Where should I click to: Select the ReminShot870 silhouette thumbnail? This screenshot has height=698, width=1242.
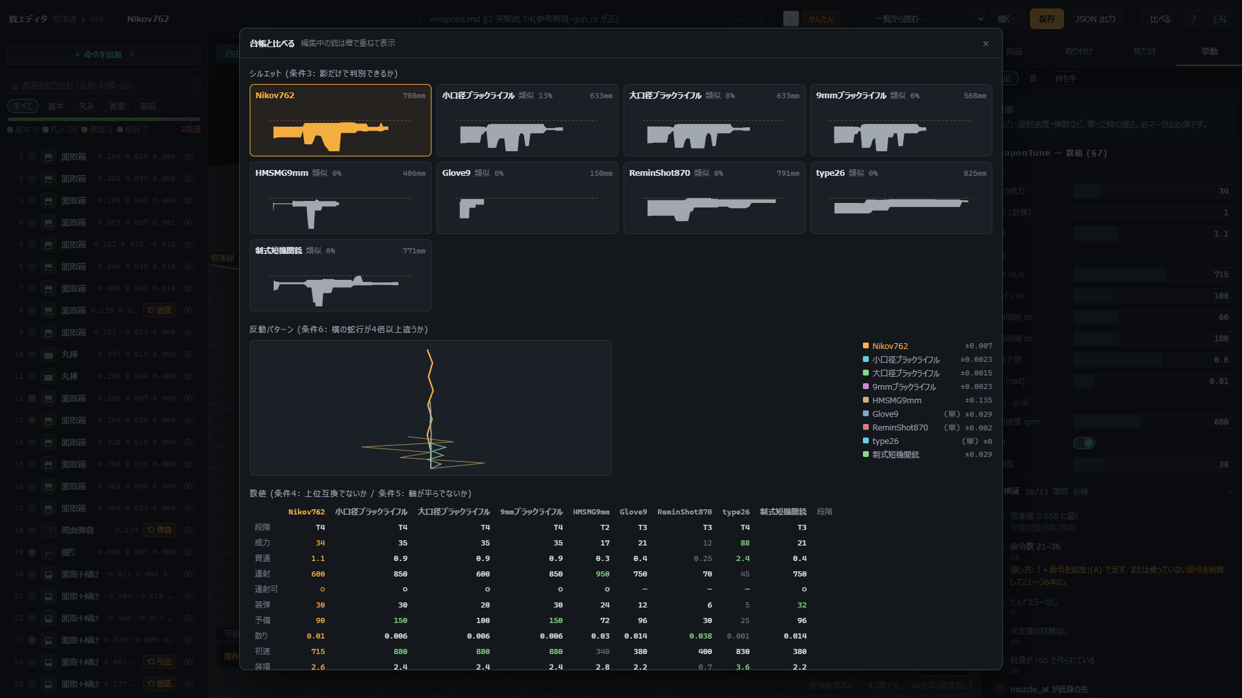pos(714,198)
